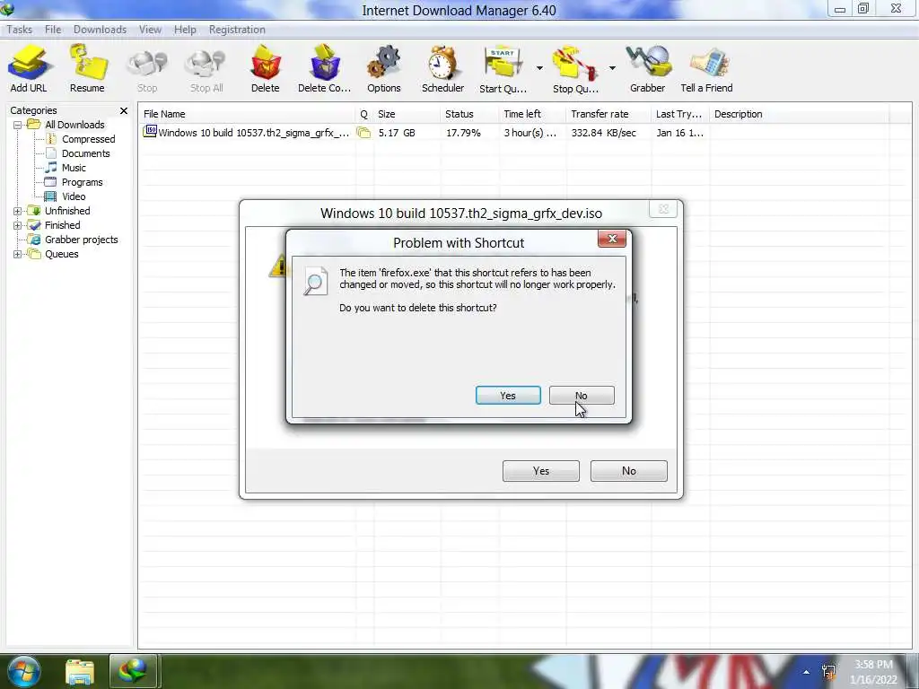Expand the Finished tree node
The image size is (919, 689).
[x=18, y=225]
